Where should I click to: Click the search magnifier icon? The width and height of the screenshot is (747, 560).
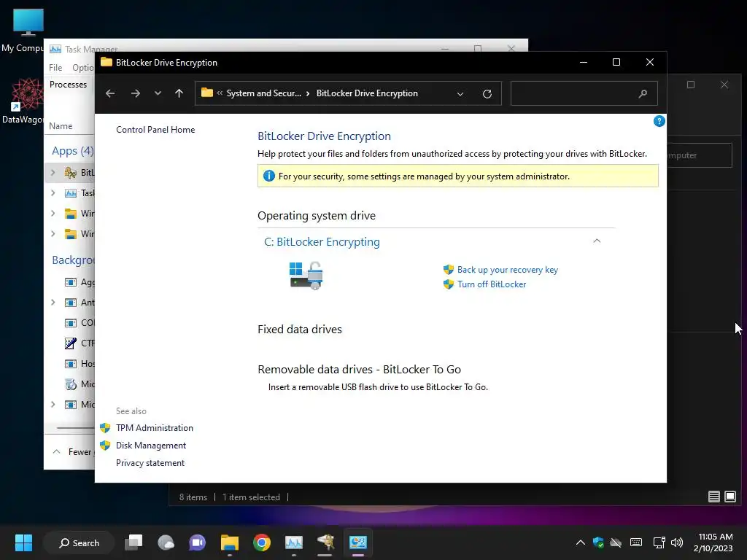(x=643, y=94)
